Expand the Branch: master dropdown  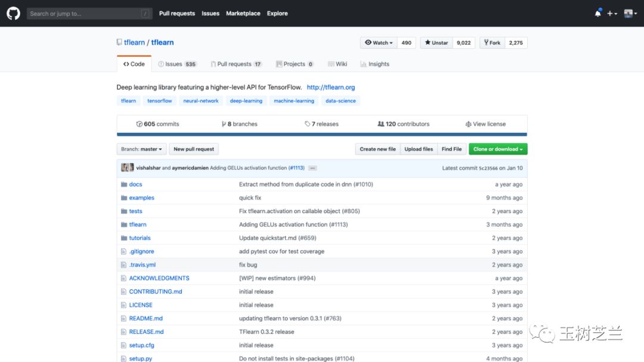pyautogui.click(x=141, y=149)
